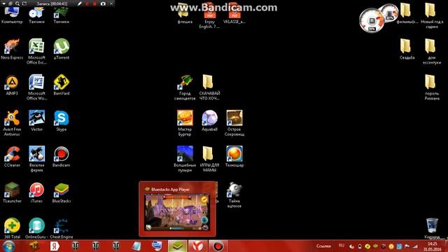
Task: Change the RU input language indicator
Action: pyautogui.click(x=342, y=246)
